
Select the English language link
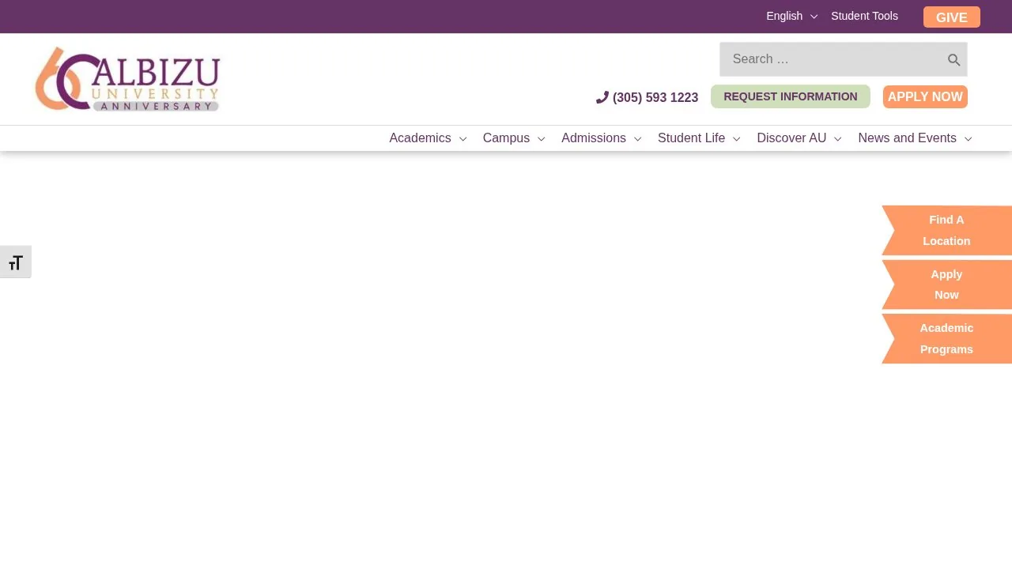[x=784, y=16]
